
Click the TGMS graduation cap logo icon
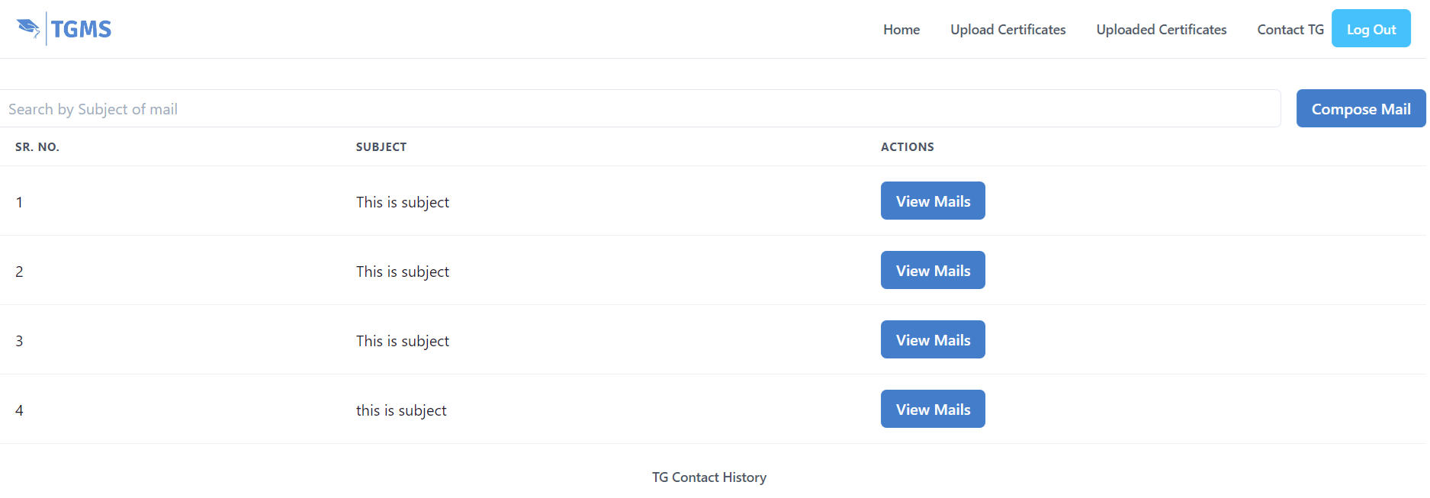point(28,29)
